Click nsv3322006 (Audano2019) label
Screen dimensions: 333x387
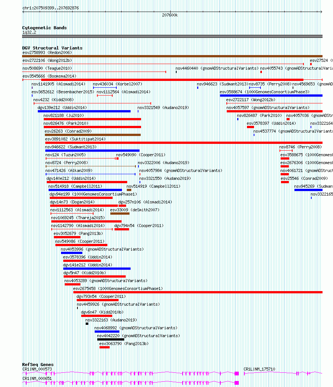(164, 163)
